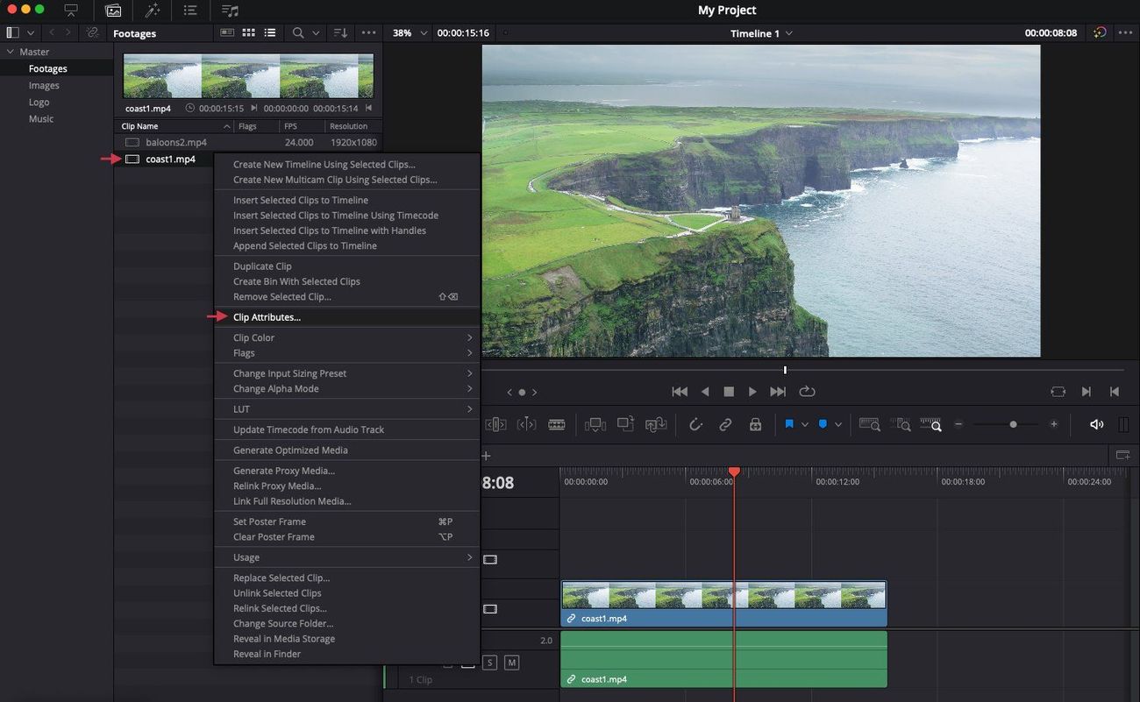This screenshot has height=702, width=1140.
Task: Expand the blue flag color dropdown
Action: 805,424
